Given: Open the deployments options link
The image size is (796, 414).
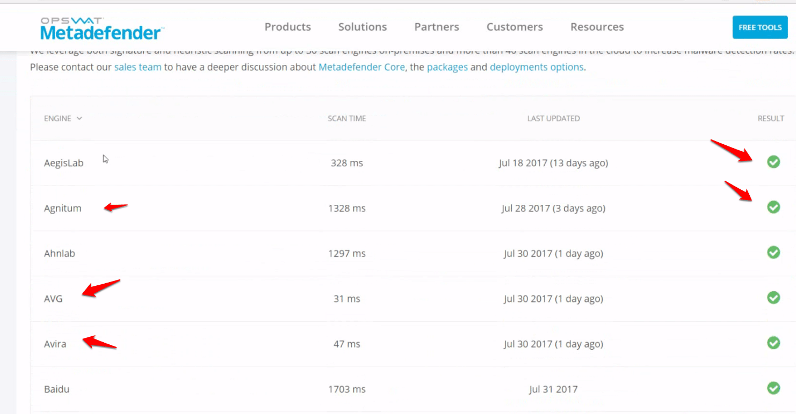Looking at the screenshot, I should click(537, 68).
